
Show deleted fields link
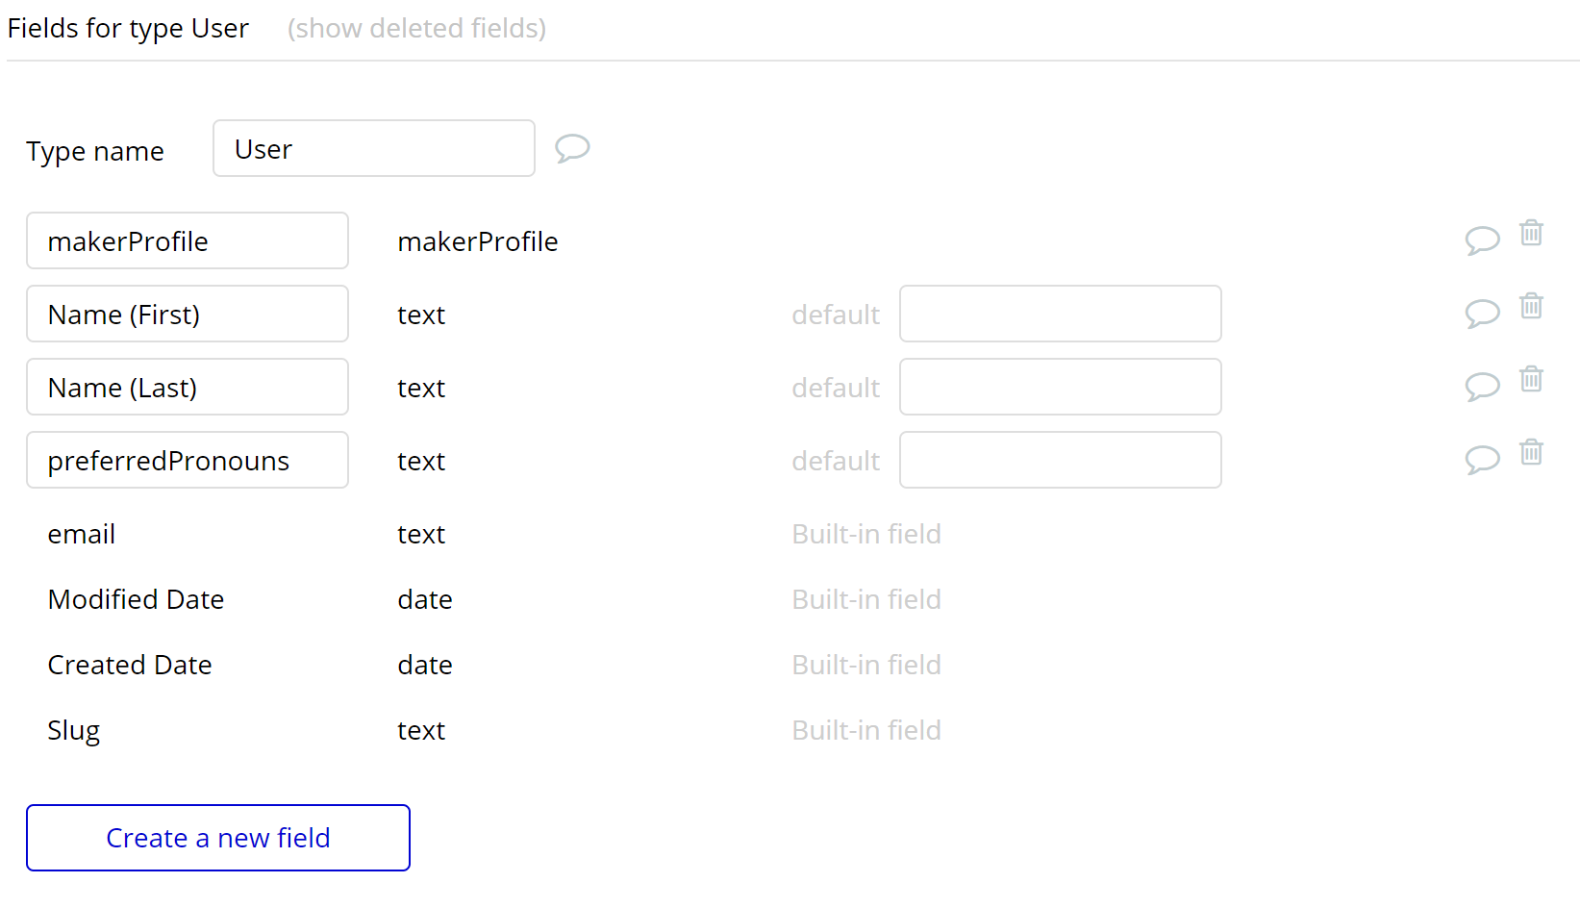pos(416,28)
